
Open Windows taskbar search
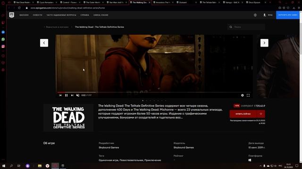[x=11, y=166]
